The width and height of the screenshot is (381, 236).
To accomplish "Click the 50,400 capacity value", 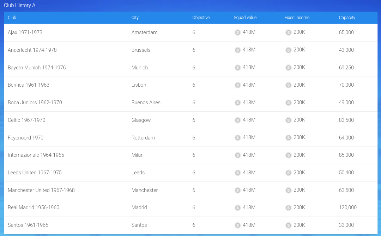I will click(x=346, y=173).
